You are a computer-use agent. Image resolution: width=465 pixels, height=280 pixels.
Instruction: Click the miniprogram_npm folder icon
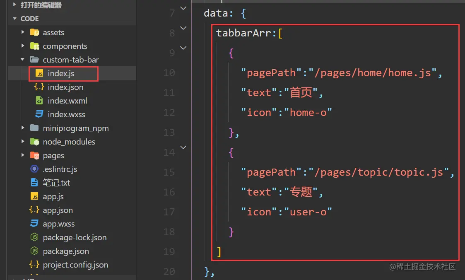[x=34, y=128]
